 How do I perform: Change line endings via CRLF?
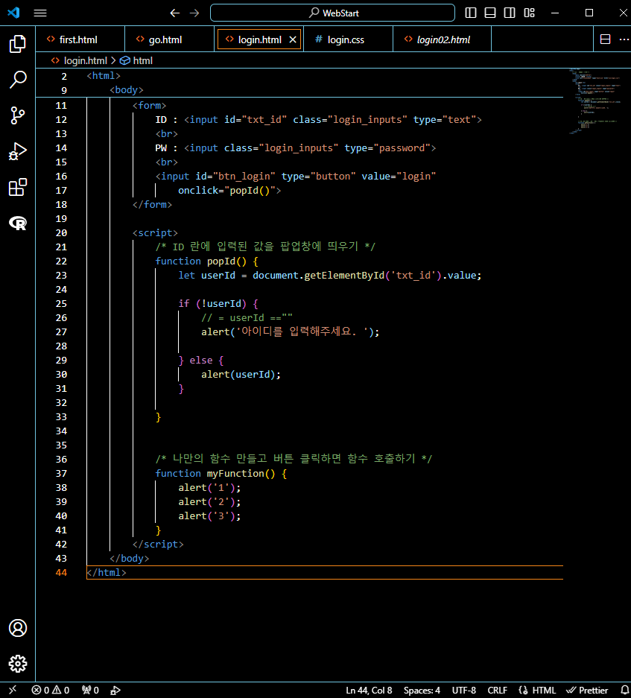[x=497, y=690]
